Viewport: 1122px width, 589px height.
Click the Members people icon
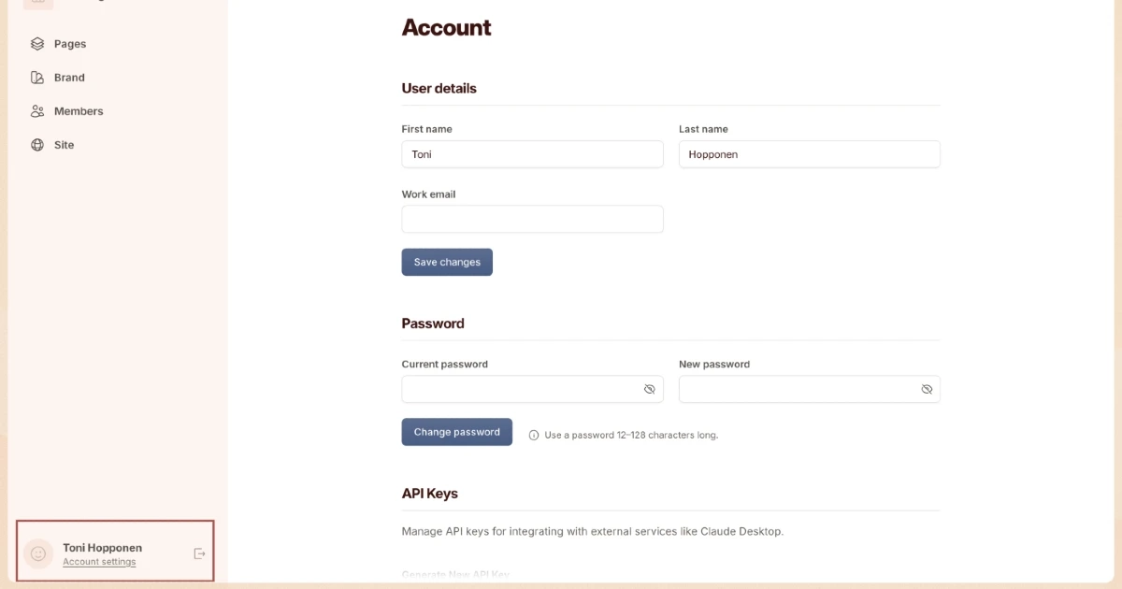pyautogui.click(x=37, y=111)
